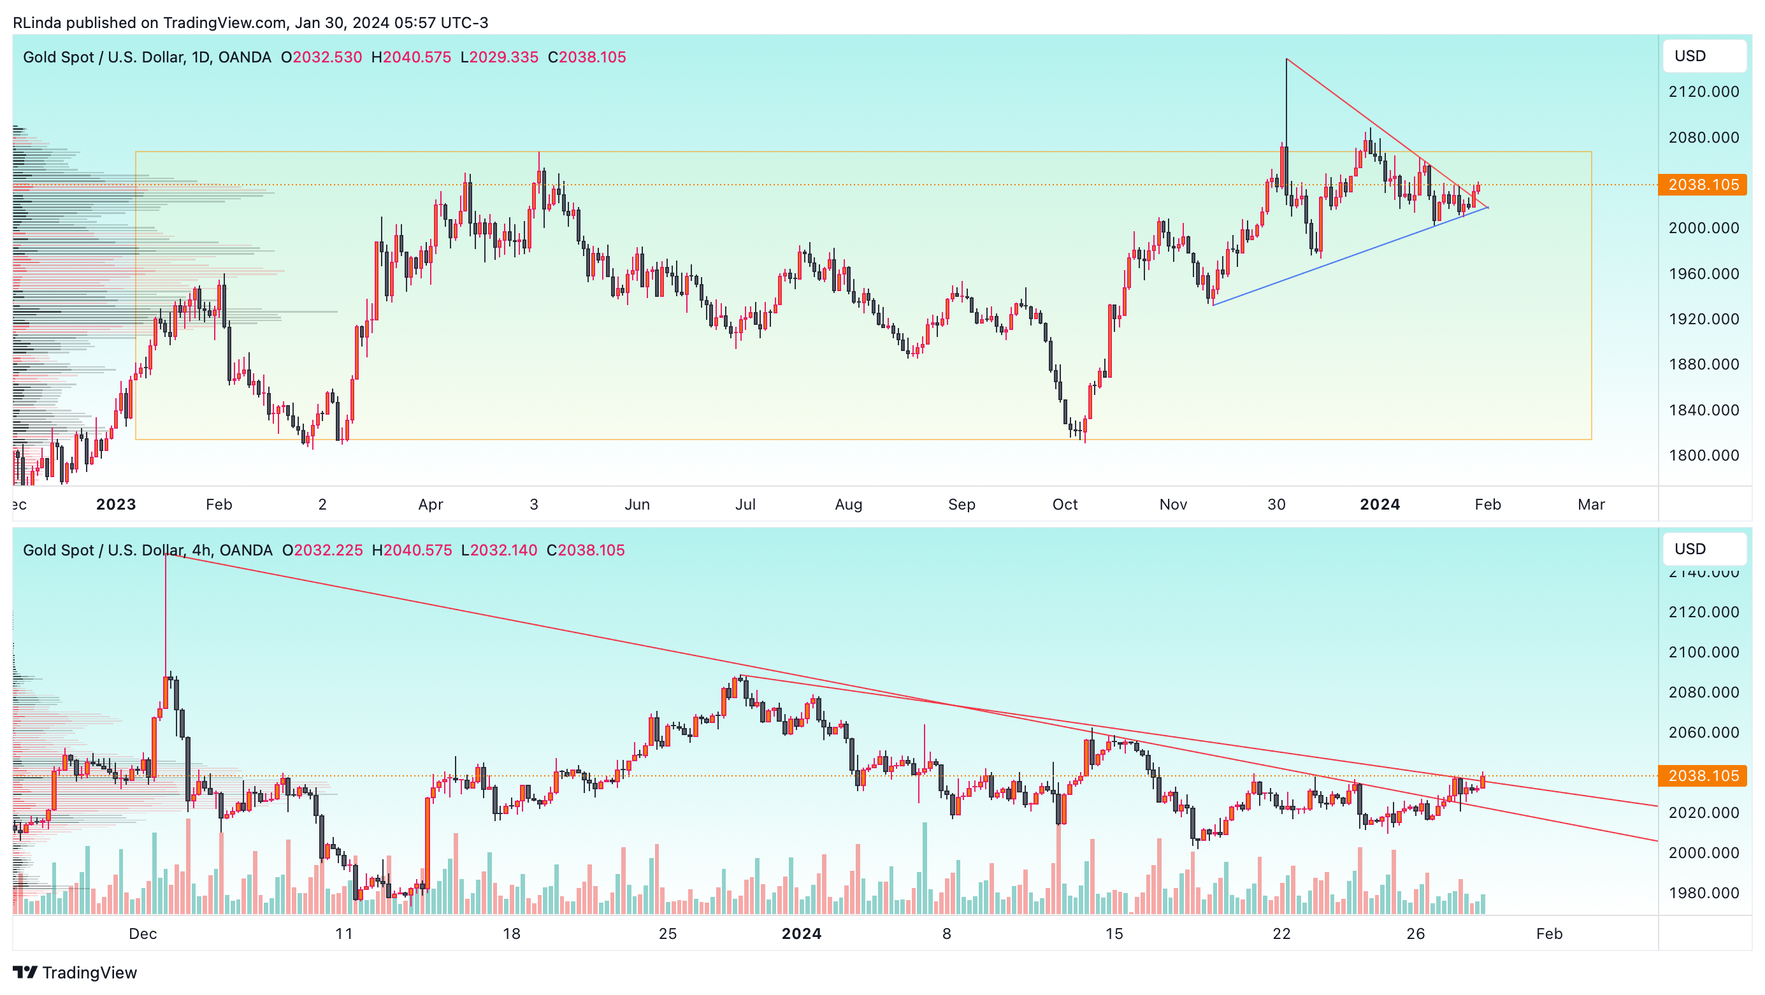Click the TradingView logo icon
This screenshot has height=995, width=1765.
pos(25,973)
